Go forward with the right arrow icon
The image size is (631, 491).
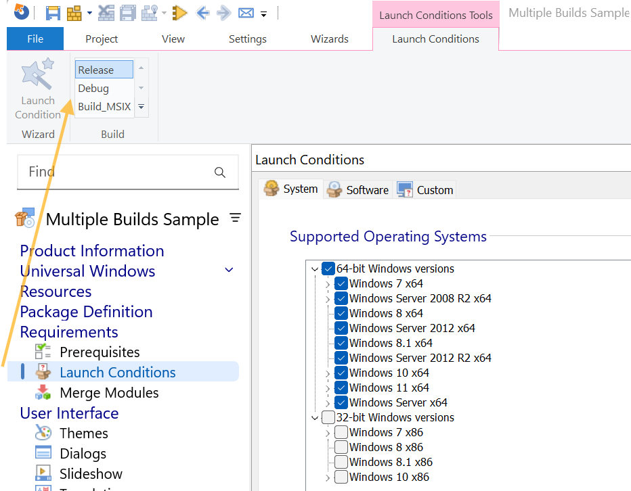tap(223, 14)
